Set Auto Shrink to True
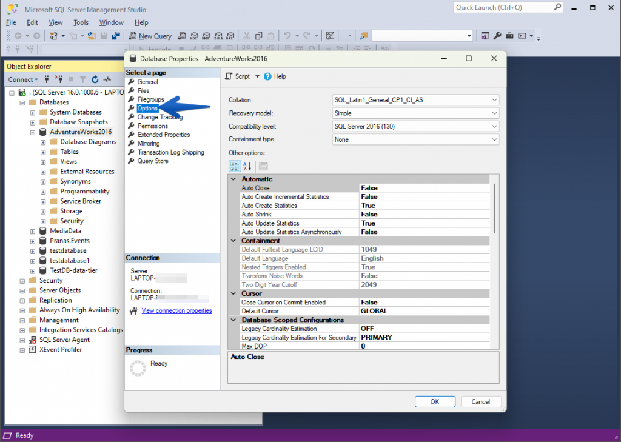Image resolution: width=621 pixels, height=442 pixels. point(425,214)
